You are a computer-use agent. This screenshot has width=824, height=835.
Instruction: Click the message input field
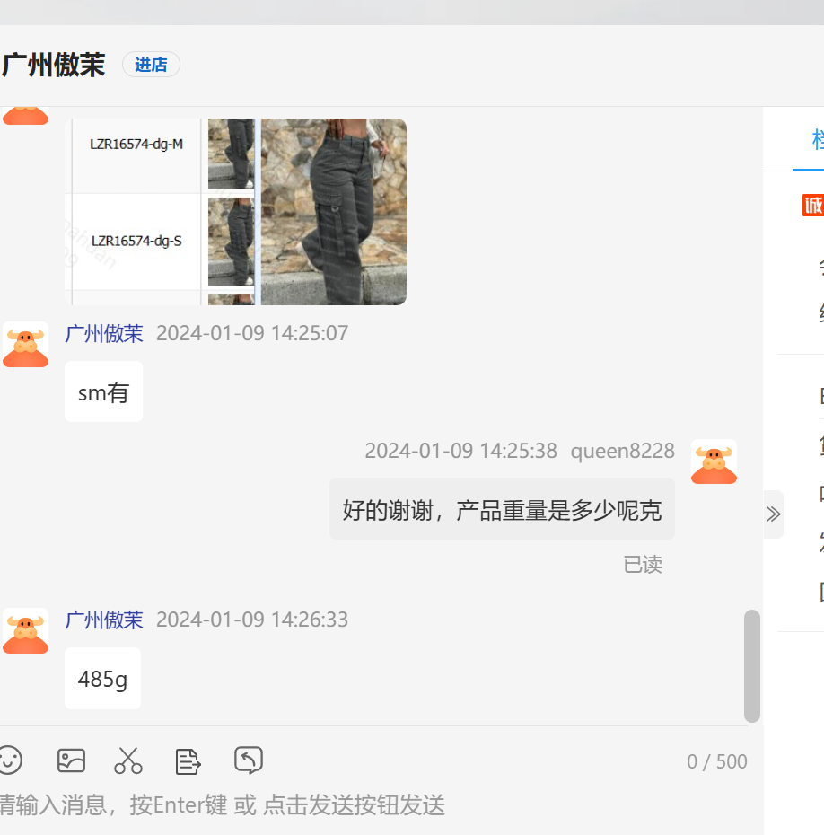click(359, 804)
